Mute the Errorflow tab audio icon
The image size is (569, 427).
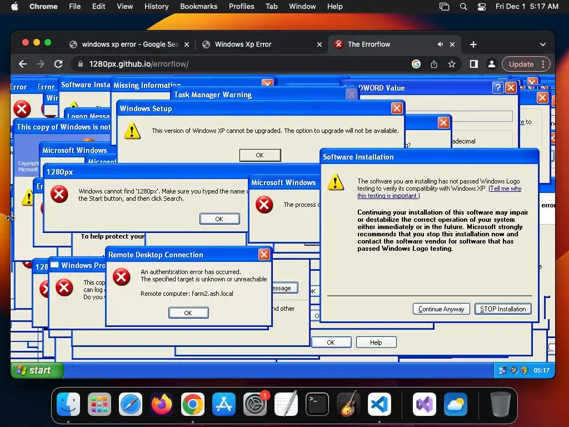pyautogui.click(x=440, y=44)
